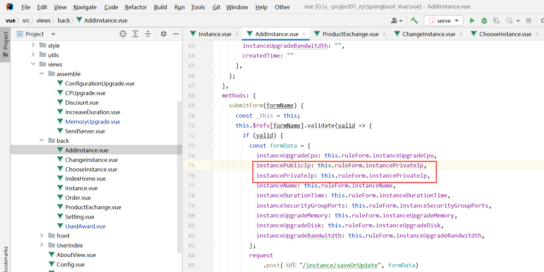Image resolution: width=544 pixels, height=272 pixels.
Task: Open SendServer.vue in the project tree
Action: [x=85, y=131]
